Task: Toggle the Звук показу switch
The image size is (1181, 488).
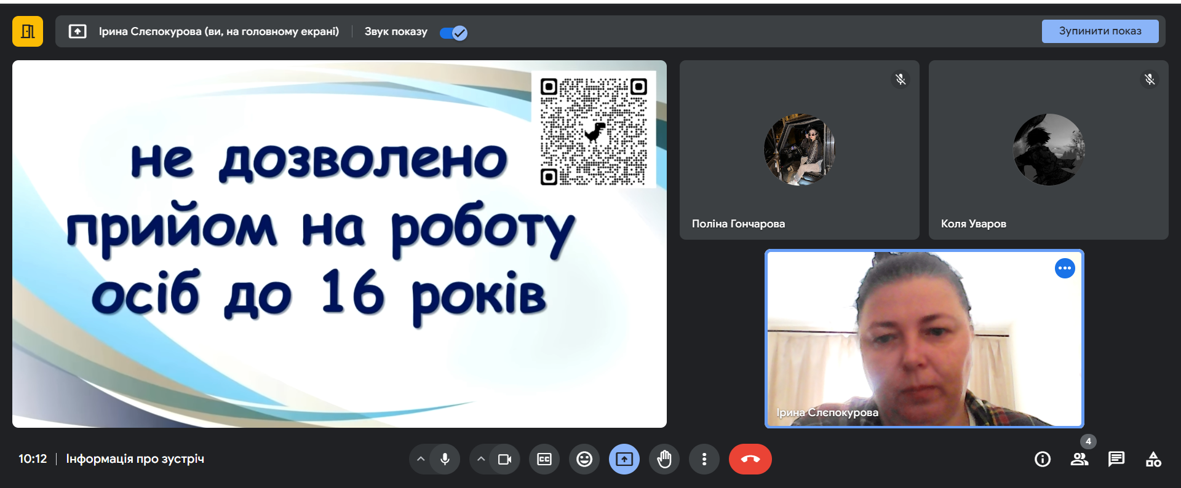Action: click(454, 33)
